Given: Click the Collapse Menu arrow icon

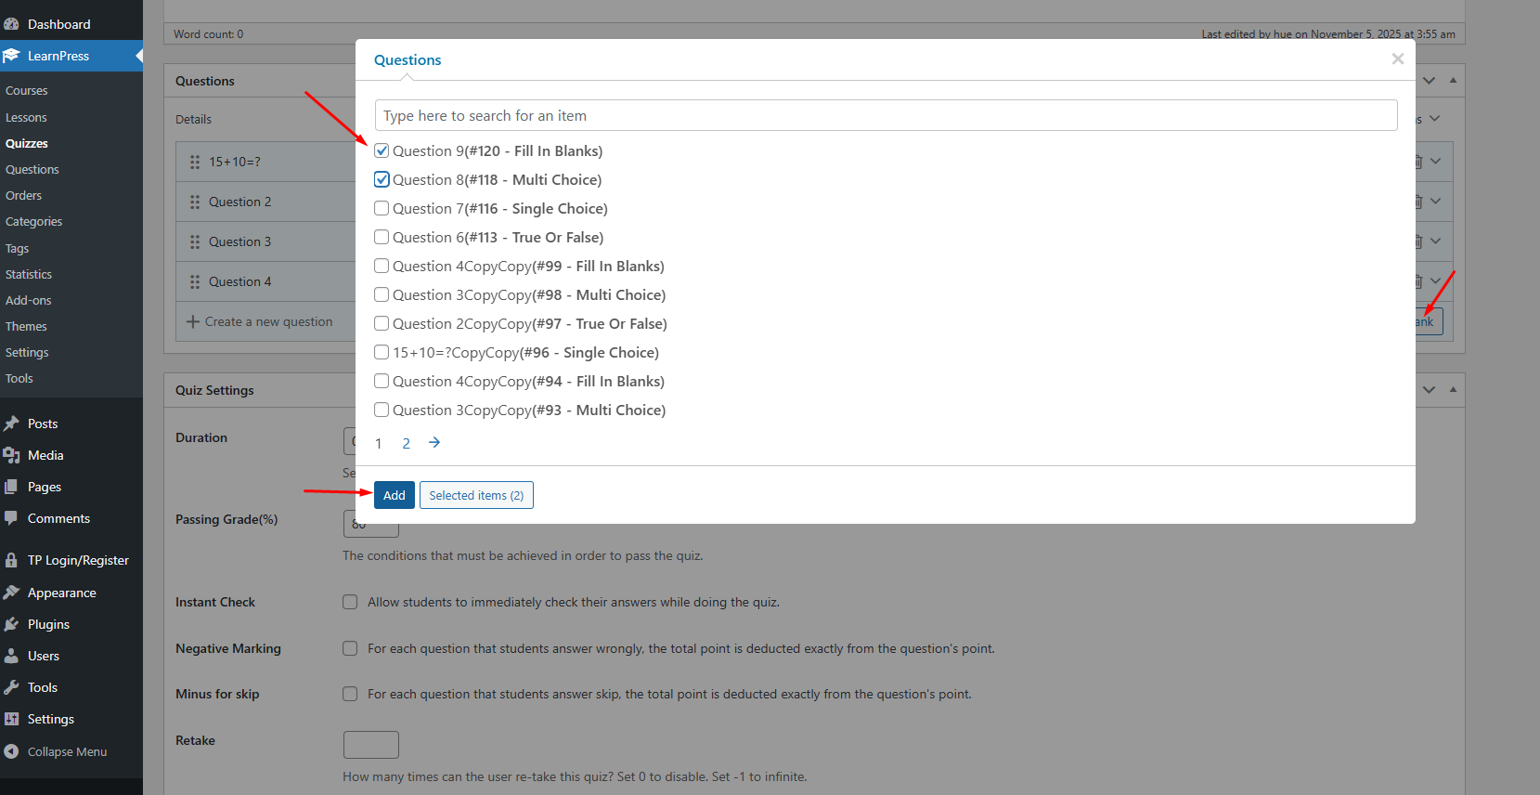Looking at the screenshot, I should tap(12, 751).
